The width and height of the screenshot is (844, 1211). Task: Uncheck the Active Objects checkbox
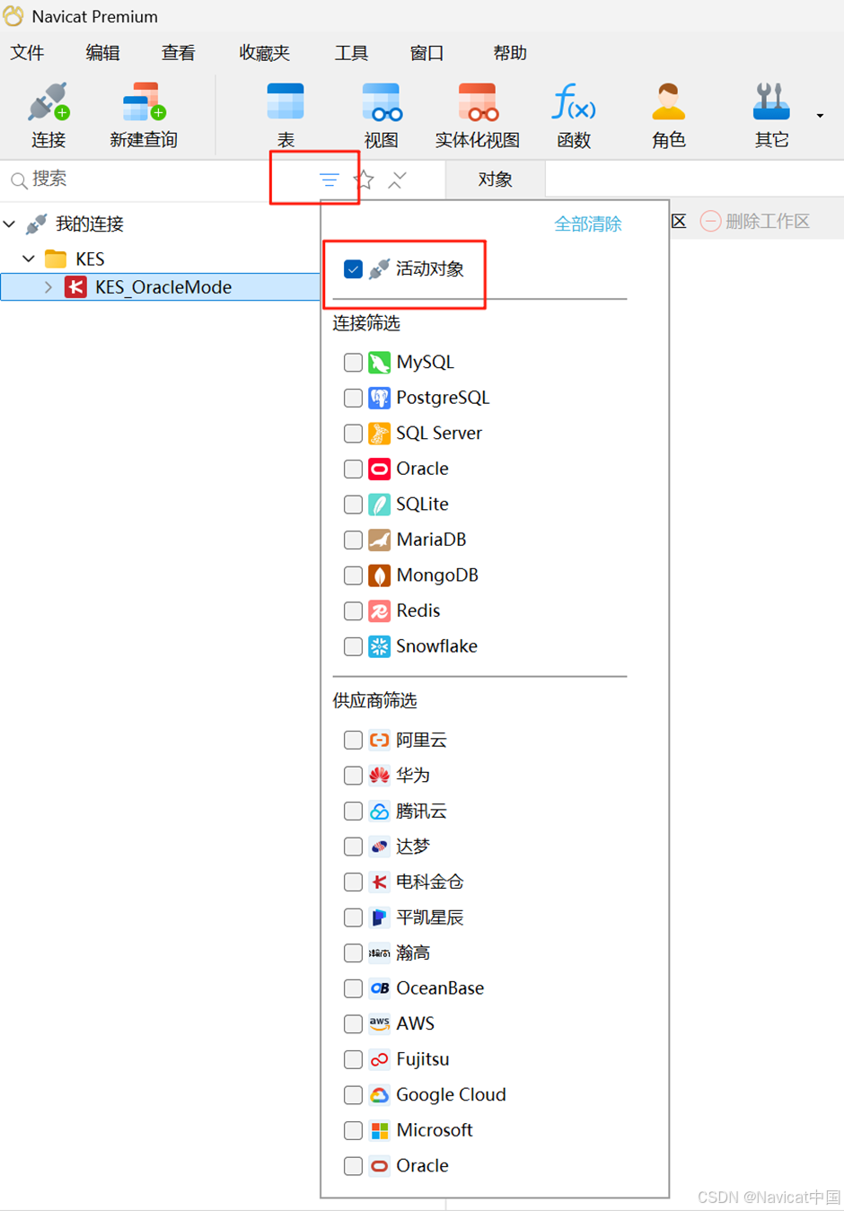click(353, 269)
